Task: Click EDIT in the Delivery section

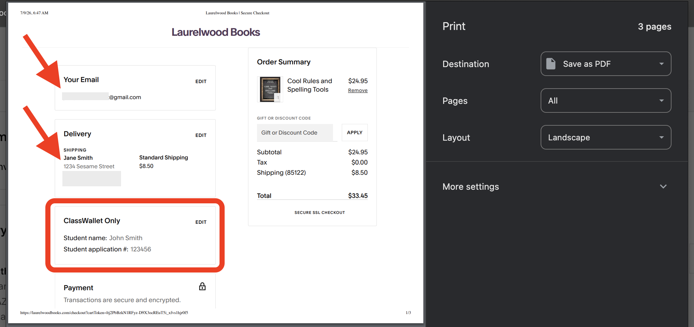Action: click(x=201, y=135)
